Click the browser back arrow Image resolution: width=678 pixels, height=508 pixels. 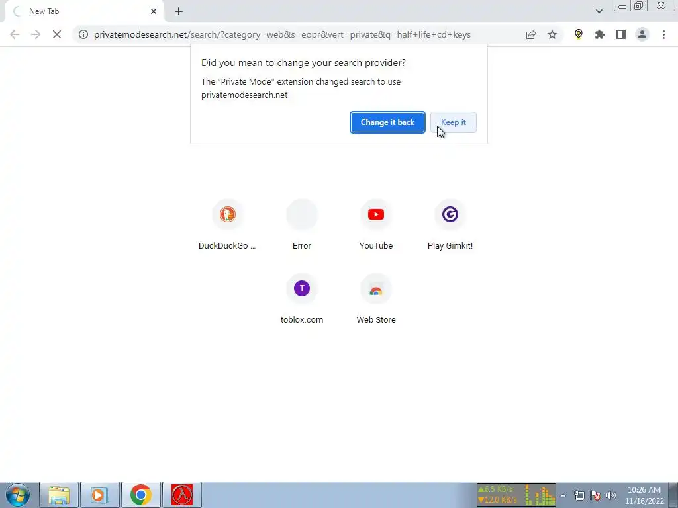point(15,34)
